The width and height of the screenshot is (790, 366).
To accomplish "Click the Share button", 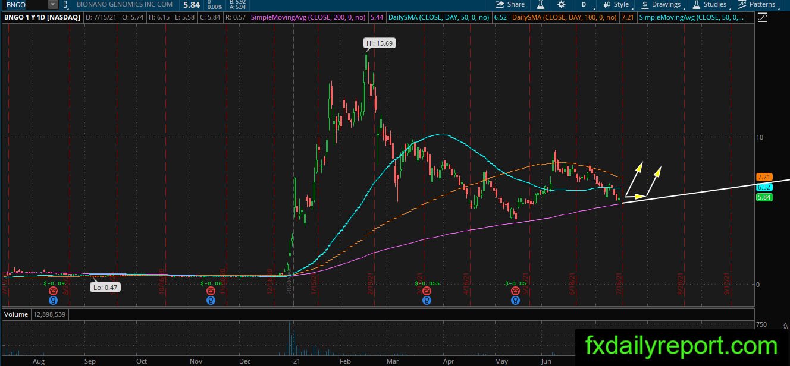I will (510, 4).
